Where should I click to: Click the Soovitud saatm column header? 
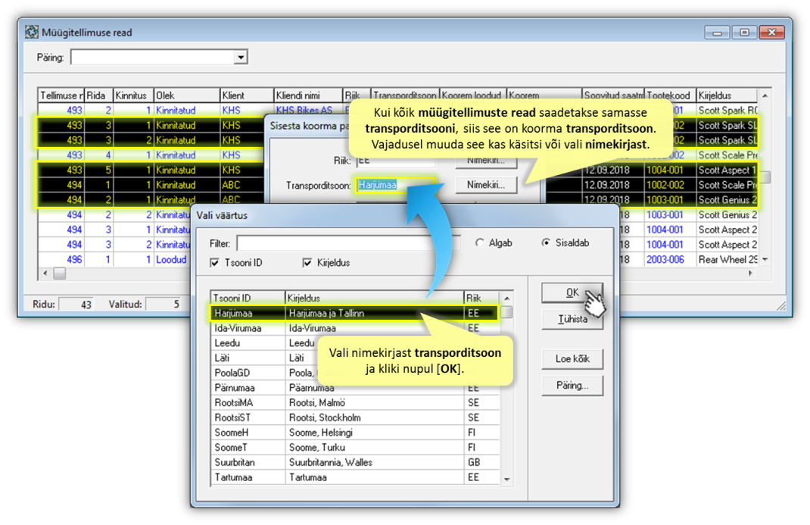[x=613, y=95]
